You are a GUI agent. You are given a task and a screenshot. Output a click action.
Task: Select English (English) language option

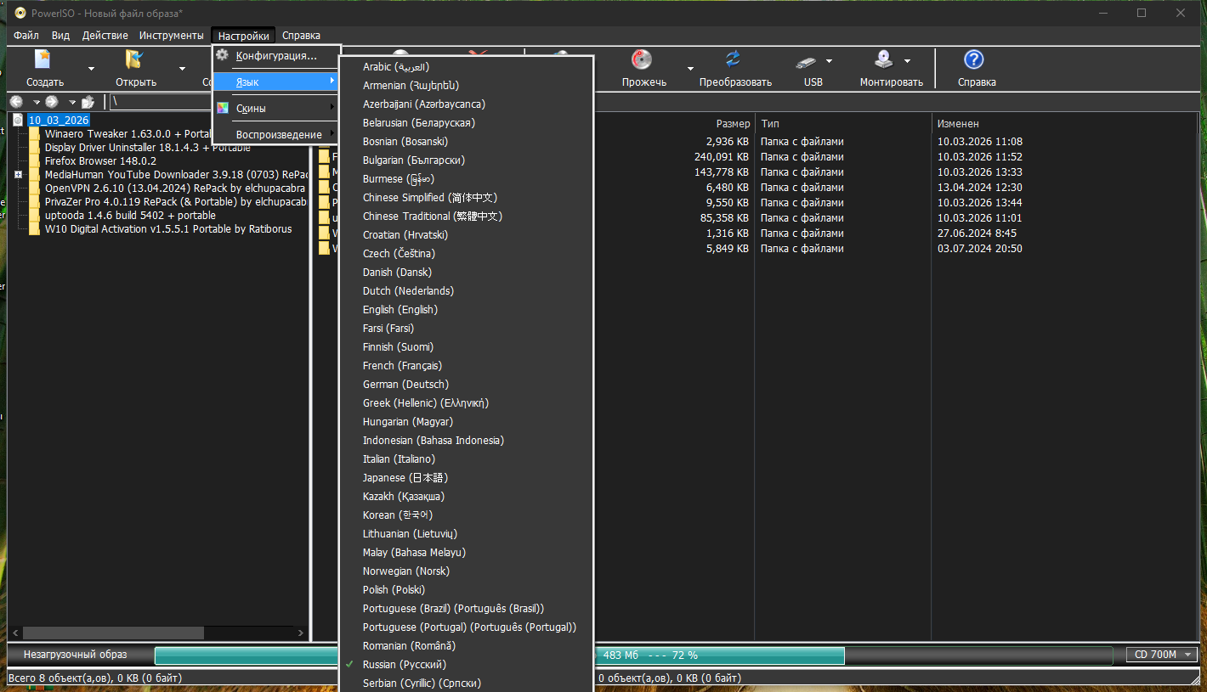399,310
